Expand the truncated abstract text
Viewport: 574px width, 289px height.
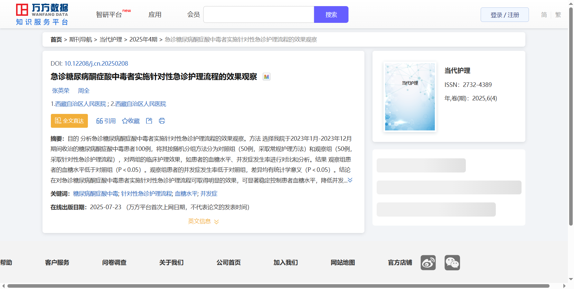pos(350,180)
